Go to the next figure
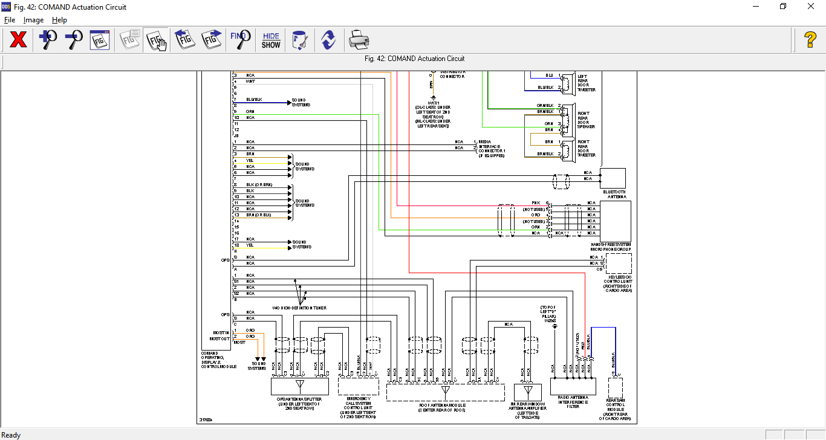Screen dimensions: 826x440 tap(211, 40)
